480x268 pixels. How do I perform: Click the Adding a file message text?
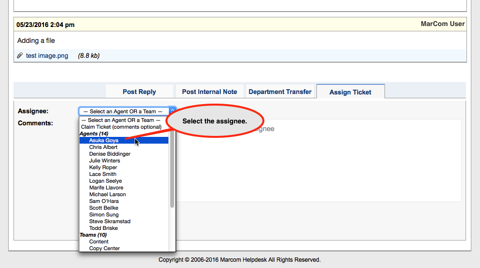[36, 40]
